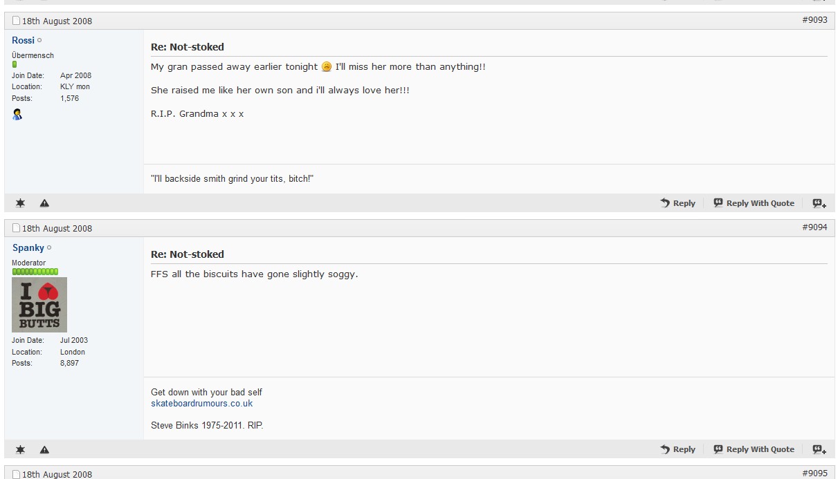Click the post icon beside the date on #9093
The height and width of the screenshot is (479, 838).
[17, 21]
